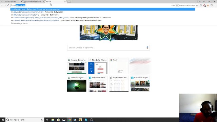Open the Gmail shortcut tile
The height and width of the screenshot is (122, 217).
pos(119,66)
